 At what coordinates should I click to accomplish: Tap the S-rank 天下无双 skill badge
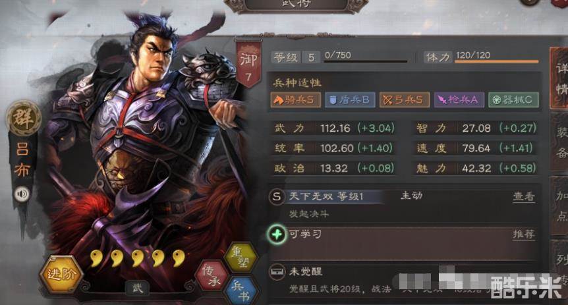tap(277, 197)
